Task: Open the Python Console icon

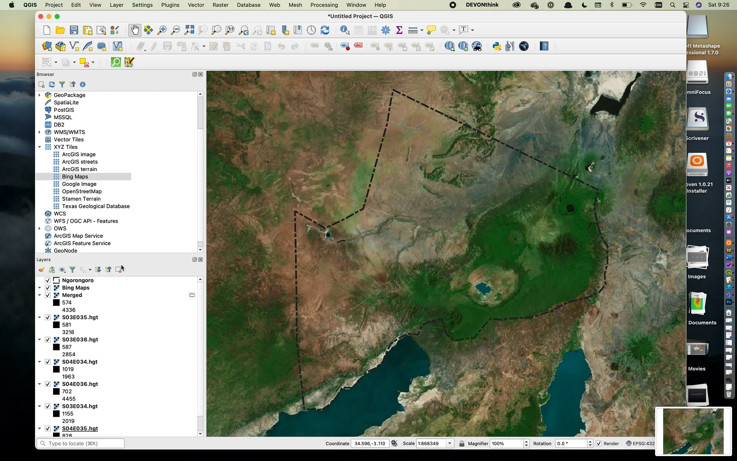Action: [x=496, y=46]
